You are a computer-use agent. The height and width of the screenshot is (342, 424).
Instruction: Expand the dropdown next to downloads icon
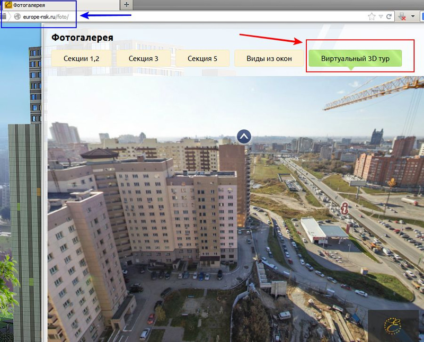click(x=413, y=16)
